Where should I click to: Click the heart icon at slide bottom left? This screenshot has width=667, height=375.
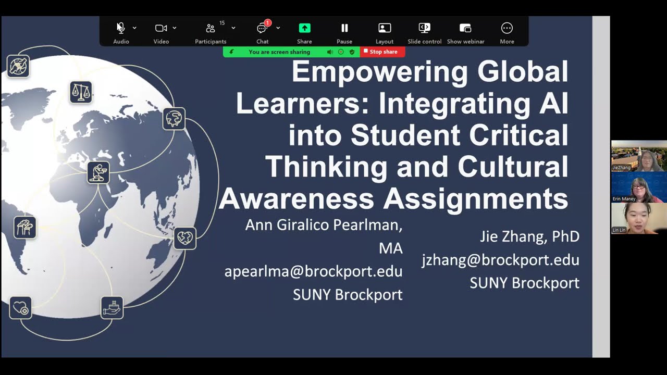(x=20, y=308)
